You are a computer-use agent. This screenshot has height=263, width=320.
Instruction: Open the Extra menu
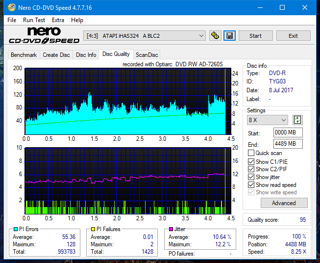pos(58,20)
